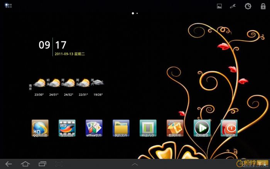Viewport: 270px width, 169px height.
Task: Open the 南京 weather forecast widget
Action: click(66, 86)
